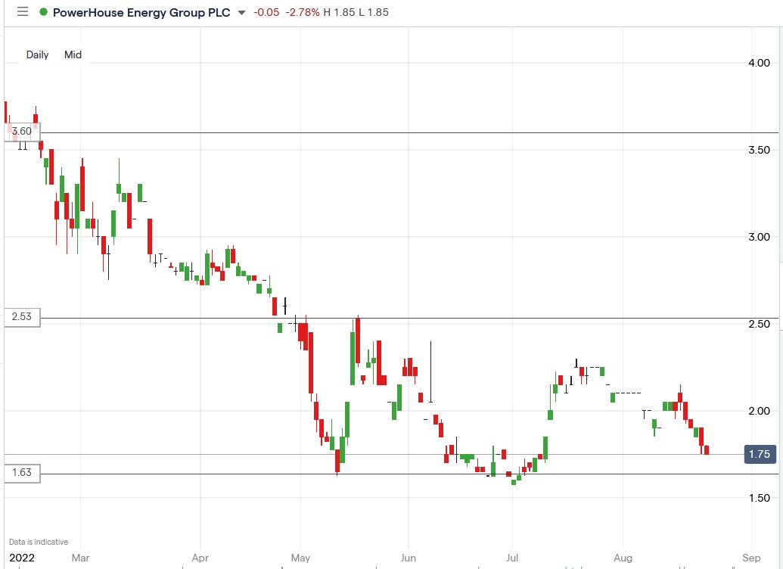Click the PowerHouse Energy Group PLC title link
Screen dimensions: 783x569
pos(140,12)
